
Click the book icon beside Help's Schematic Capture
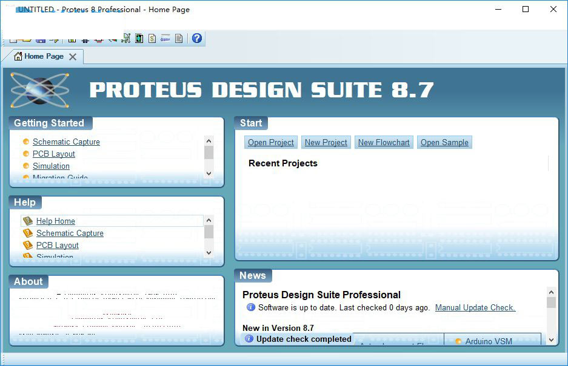[28, 233]
